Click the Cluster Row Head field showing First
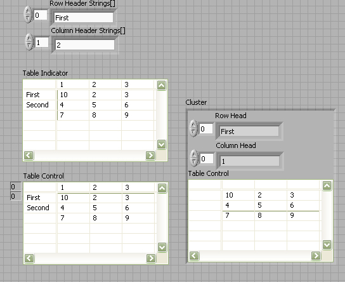The image size is (345, 282). (x=249, y=131)
